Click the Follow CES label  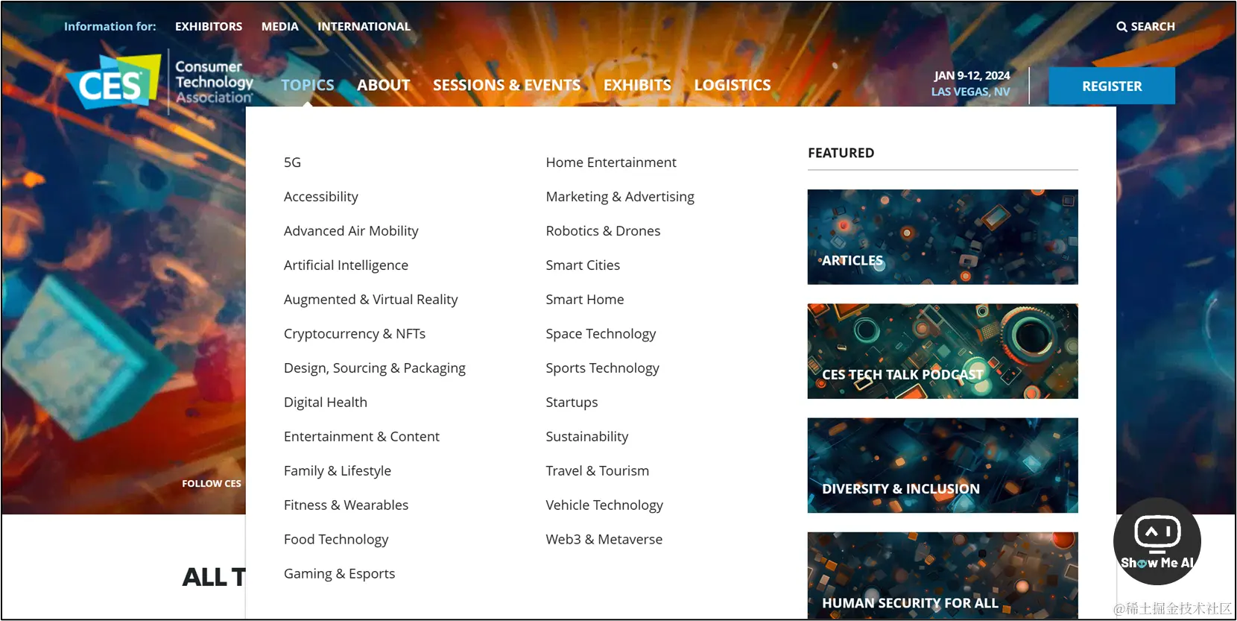(x=212, y=484)
